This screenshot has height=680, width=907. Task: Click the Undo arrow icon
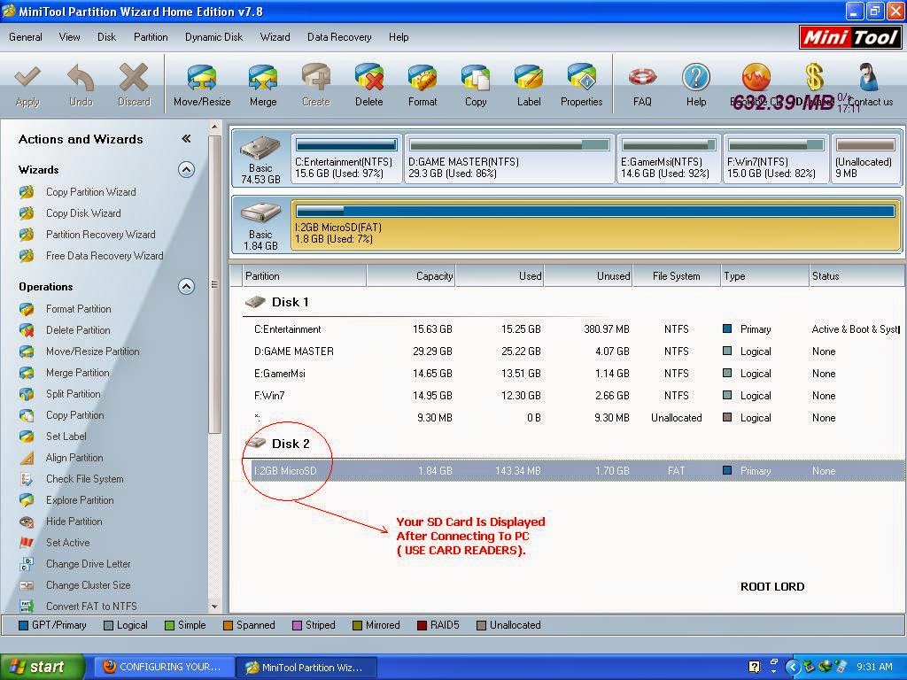(x=81, y=78)
